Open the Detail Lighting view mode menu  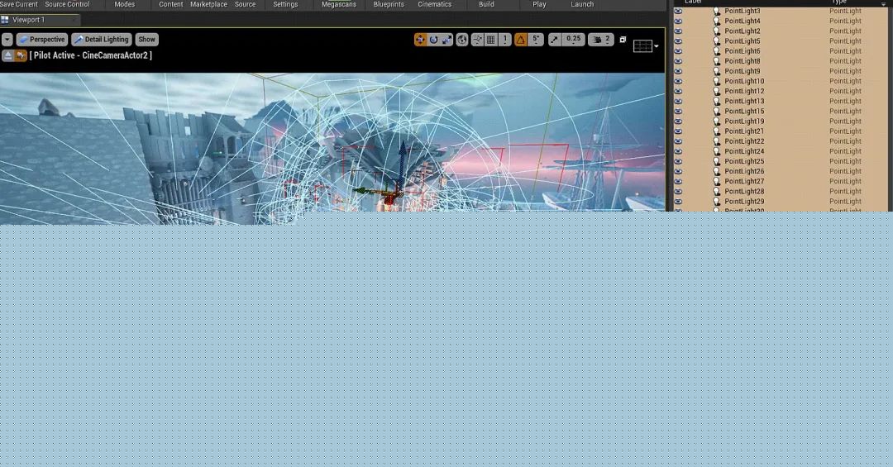tap(102, 40)
